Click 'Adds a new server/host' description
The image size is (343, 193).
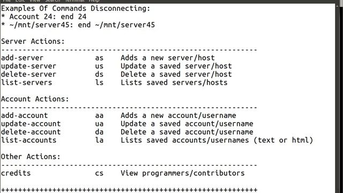(x=168, y=58)
